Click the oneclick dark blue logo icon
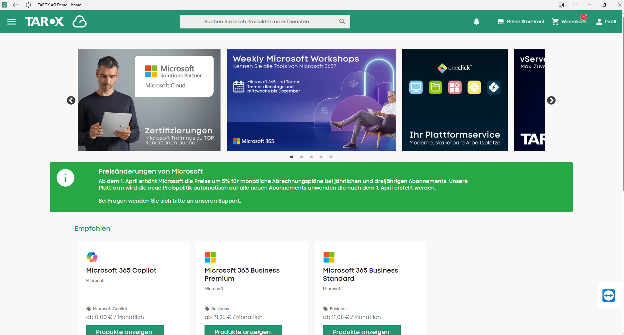The width and height of the screenshot is (624, 335). (x=494, y=87)
